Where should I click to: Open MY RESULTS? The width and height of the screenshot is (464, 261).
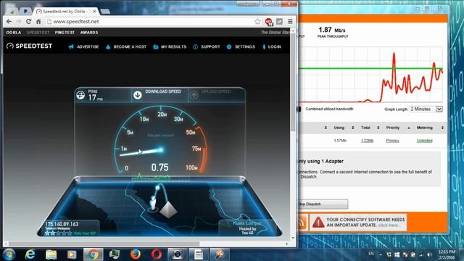point(170,46)
